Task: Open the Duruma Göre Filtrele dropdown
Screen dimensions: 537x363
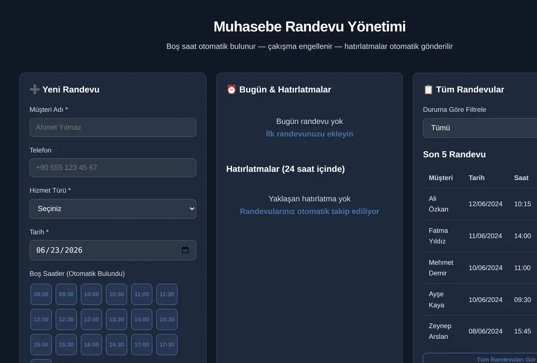Action: pyautogui.click(x=480, y=128)
